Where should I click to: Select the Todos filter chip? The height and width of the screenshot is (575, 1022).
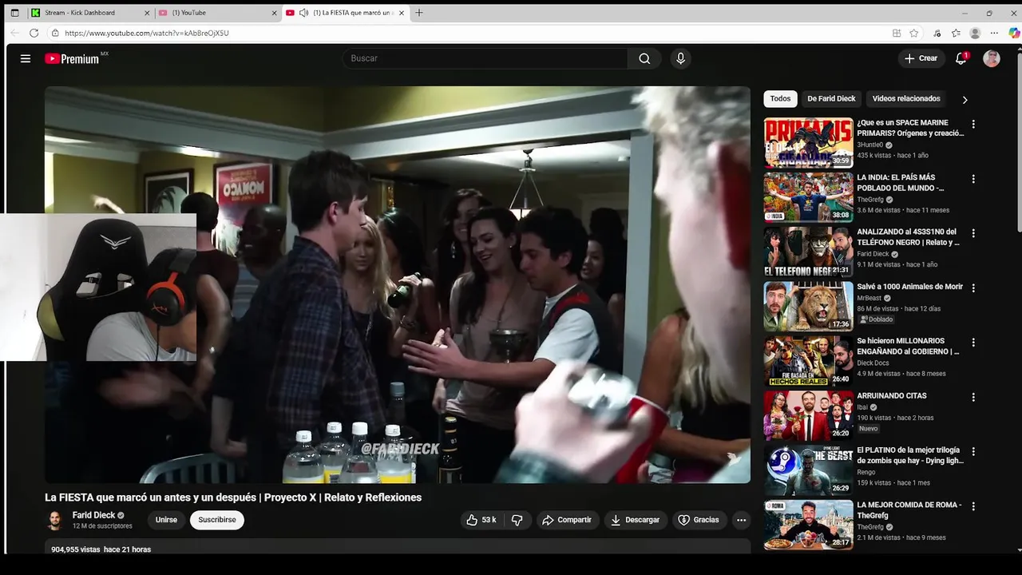780,98
